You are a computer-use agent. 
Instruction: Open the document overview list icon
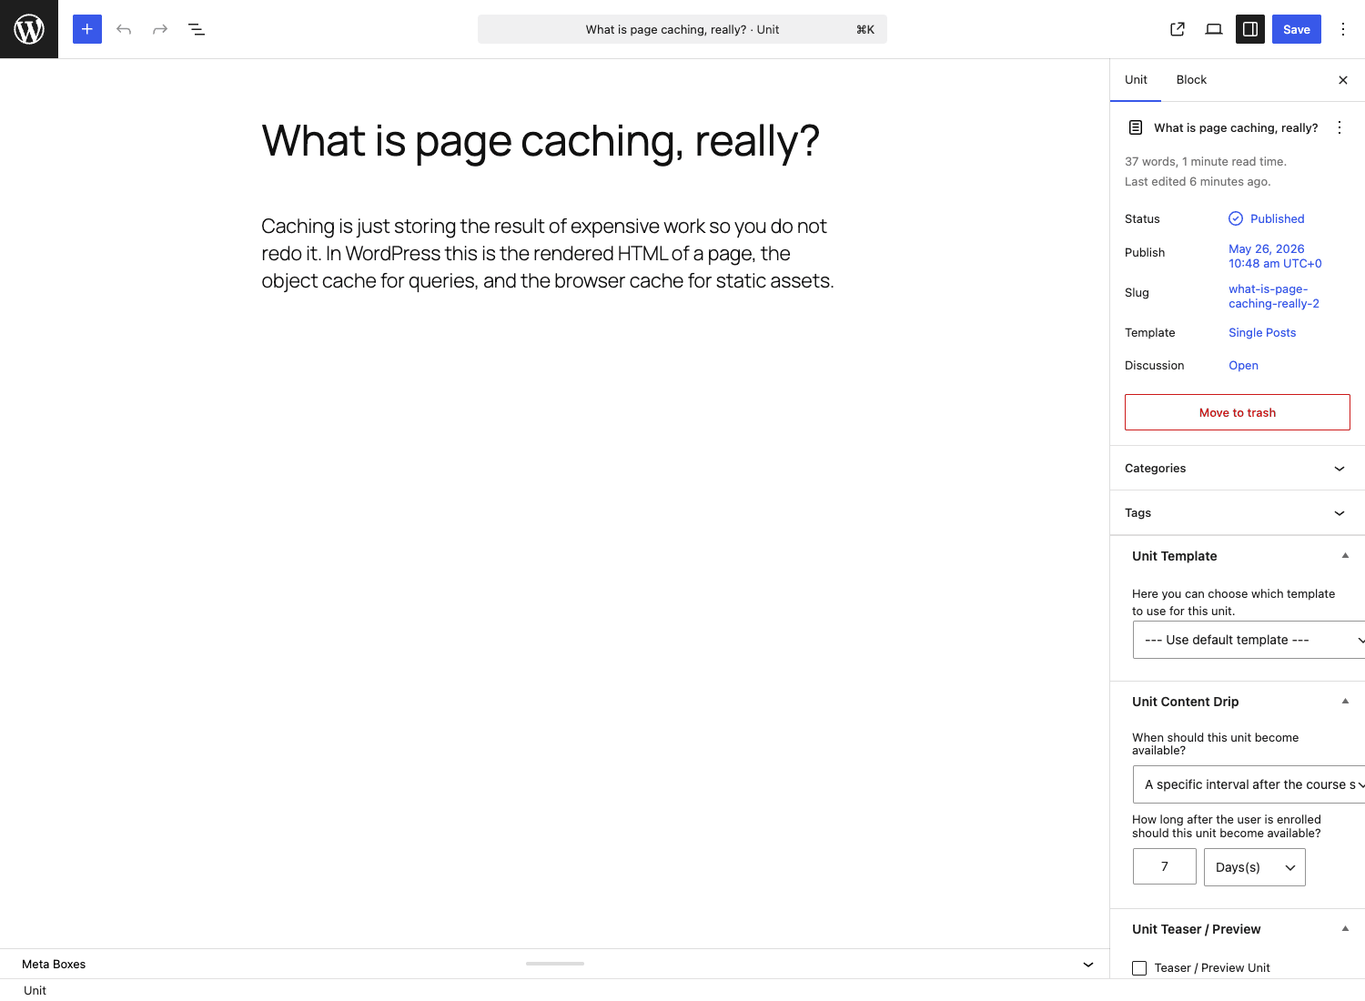coord(197,29)
